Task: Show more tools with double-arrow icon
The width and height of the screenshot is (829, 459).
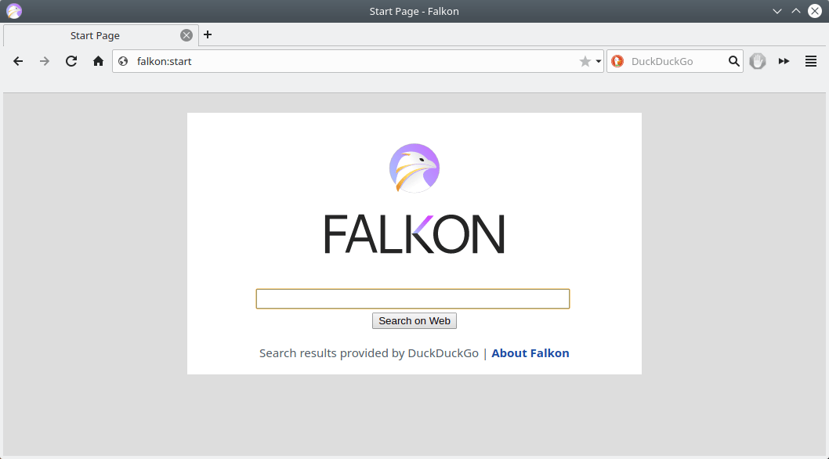Action: [784, 61]
